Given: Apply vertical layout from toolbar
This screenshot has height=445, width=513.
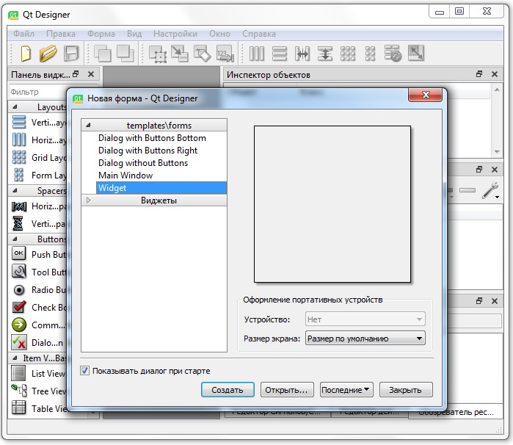Looking at the screenshot, I should pos(280,54).
